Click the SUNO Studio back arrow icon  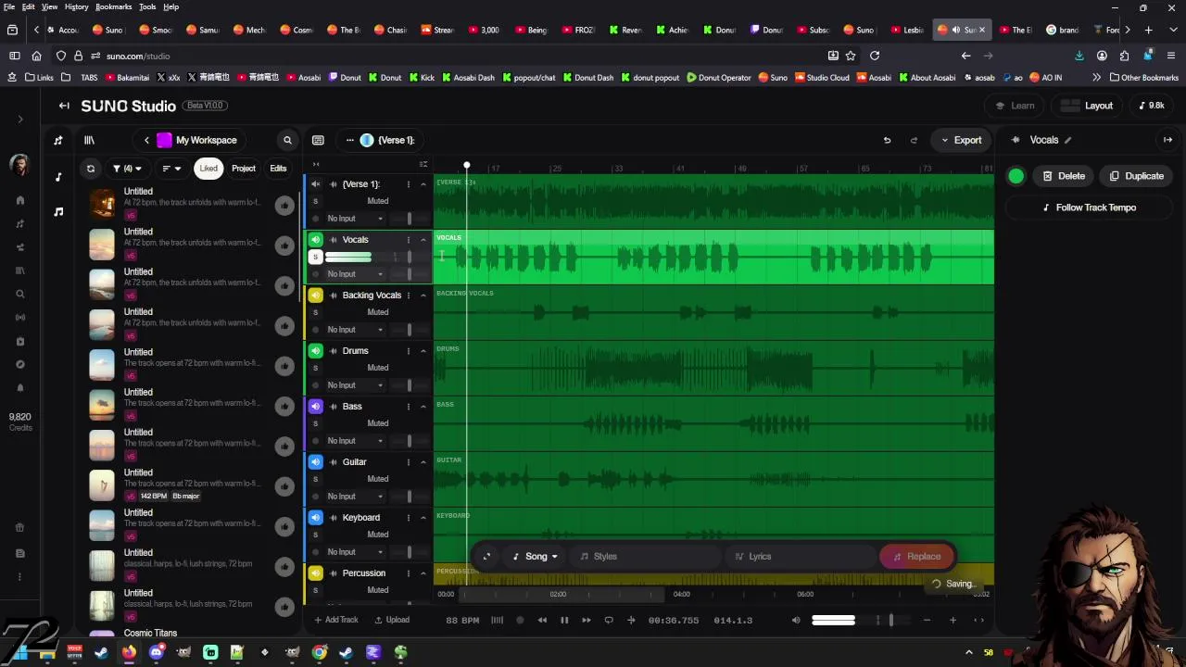[x=64, y=106]
